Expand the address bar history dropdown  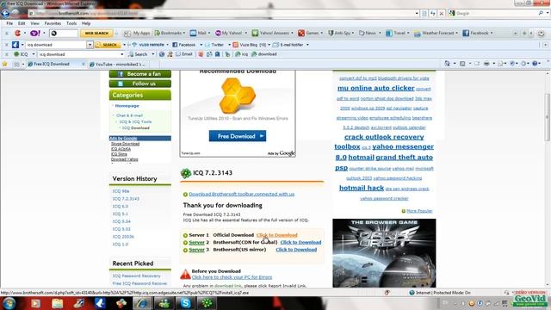tap(417, 14)
